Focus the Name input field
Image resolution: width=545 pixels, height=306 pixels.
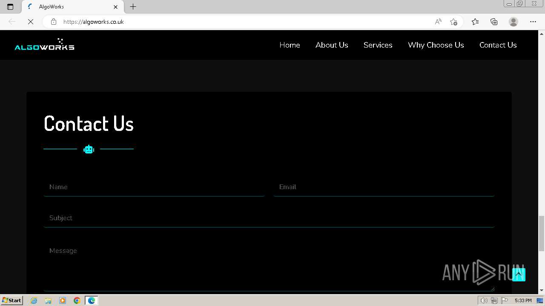pos(154,187)
